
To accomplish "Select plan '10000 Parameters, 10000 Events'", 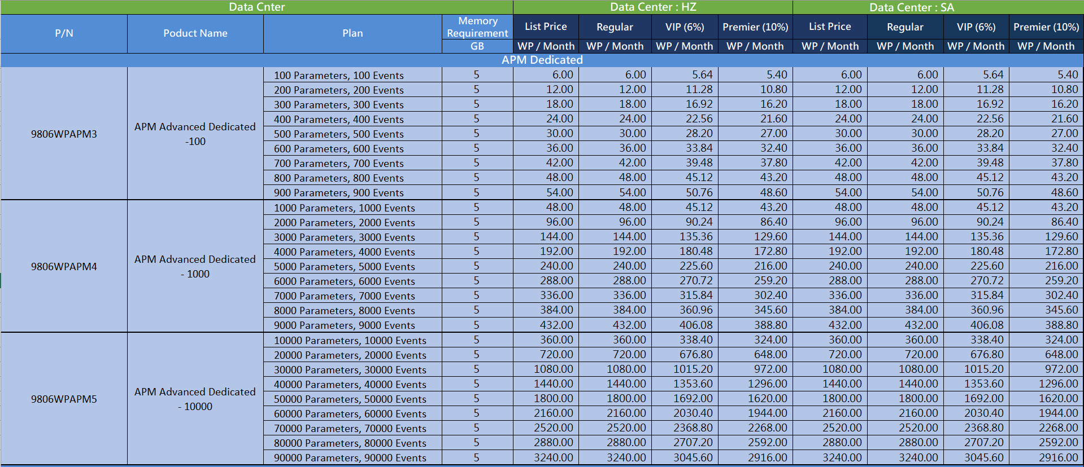I will tap(352, 340).
